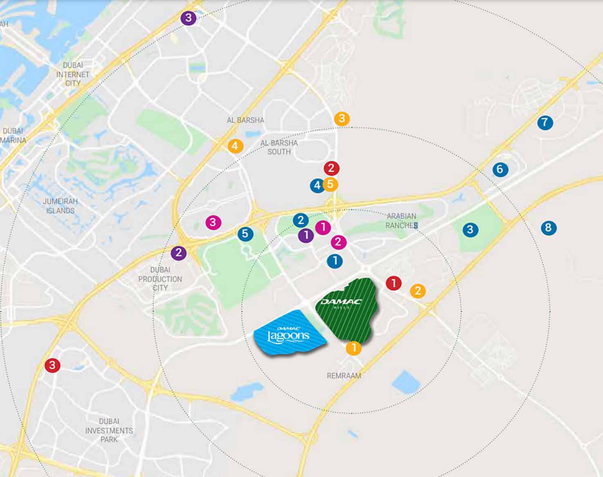Click the red marker numbered 3
This screenshot has width=603, height=477.
pos(52,365)
